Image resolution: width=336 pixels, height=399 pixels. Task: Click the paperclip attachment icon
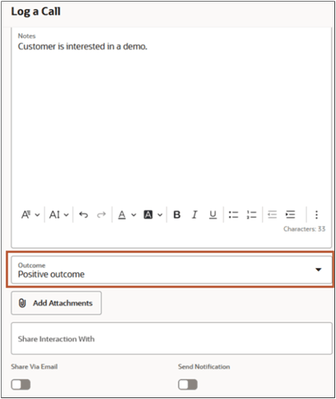point(22,303)
